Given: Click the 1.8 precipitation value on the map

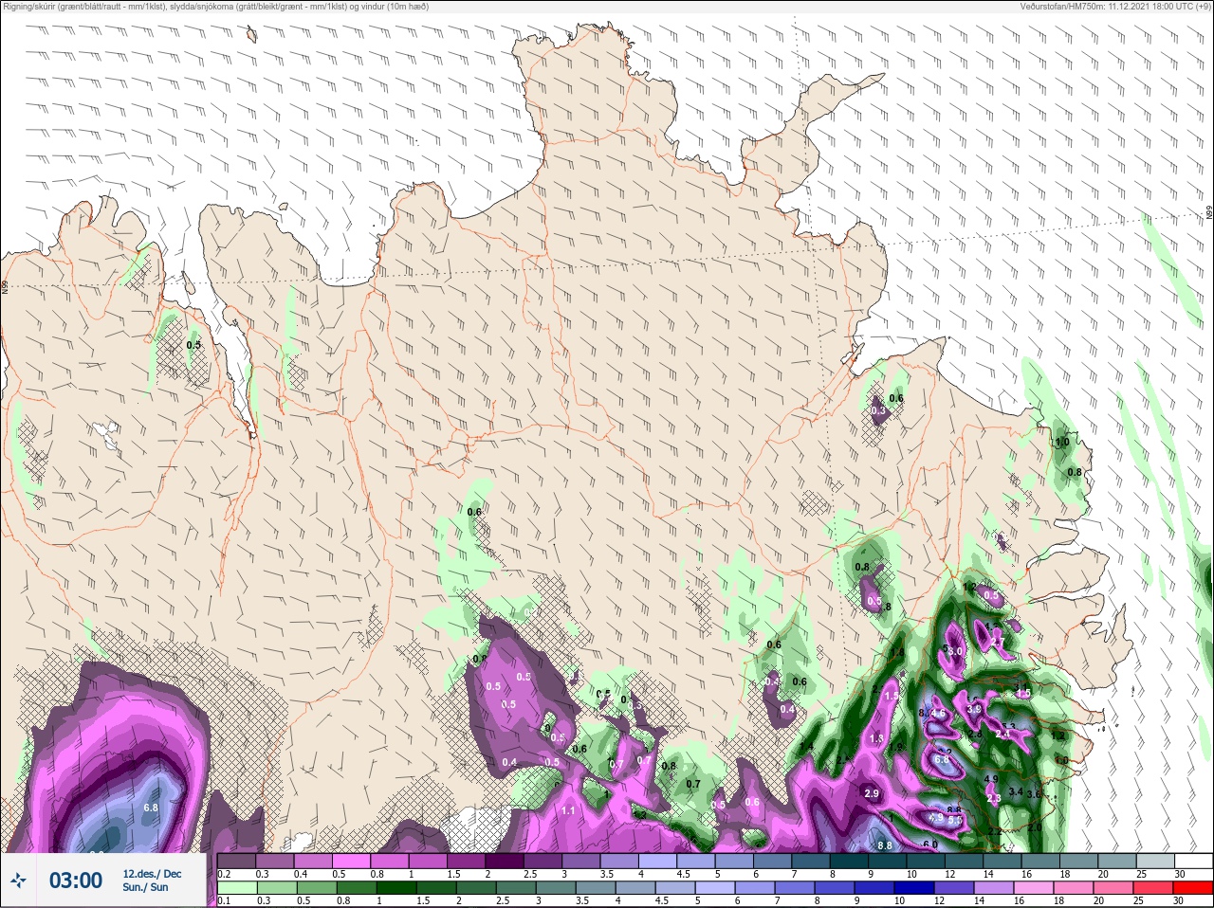Looking at the screenshot, I should pyautogui.click(x=897, y=651).
